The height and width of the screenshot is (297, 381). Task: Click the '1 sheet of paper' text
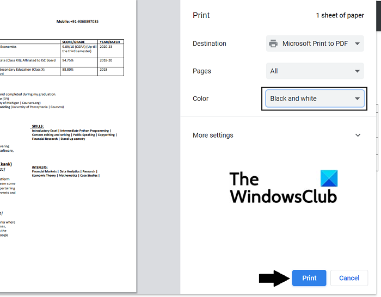click(x=340, y=15)
